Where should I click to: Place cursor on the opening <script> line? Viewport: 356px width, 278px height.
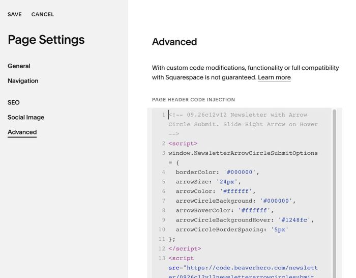[x=183, y=144]
